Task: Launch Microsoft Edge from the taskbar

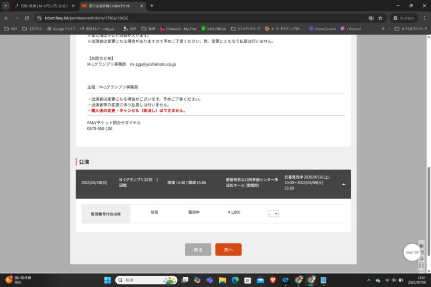Action: click(x=235, y=280)
